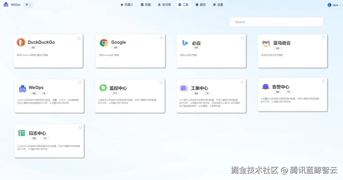The image size is (343, 180).
Task: Click the purple 工单中心 icon
Action: click(x=184, y=88)
